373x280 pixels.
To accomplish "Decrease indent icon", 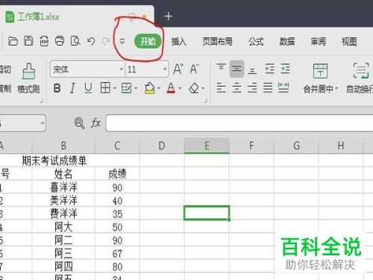I will pyautogui.click(x=270, y=69).
